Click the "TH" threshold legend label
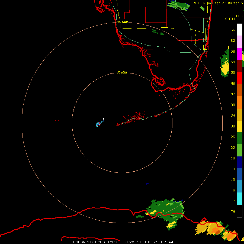This screenshot has height=244, width=244. 233,212
